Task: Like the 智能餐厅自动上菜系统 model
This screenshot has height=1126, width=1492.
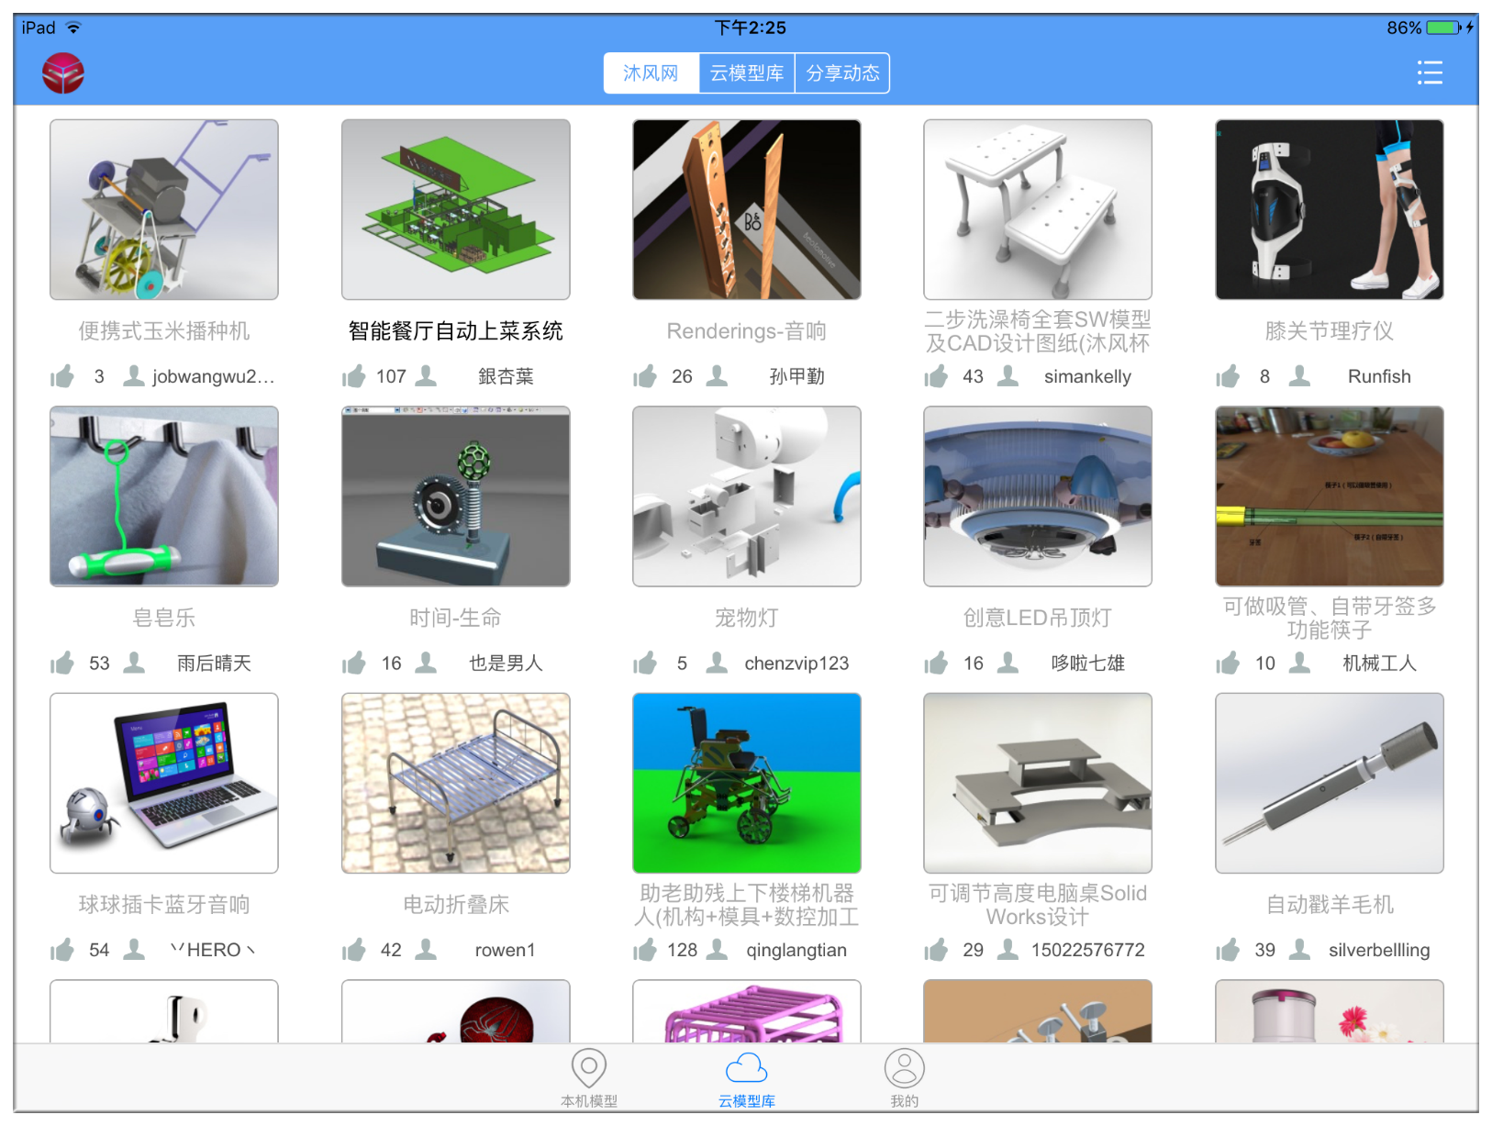Action: 354,376
